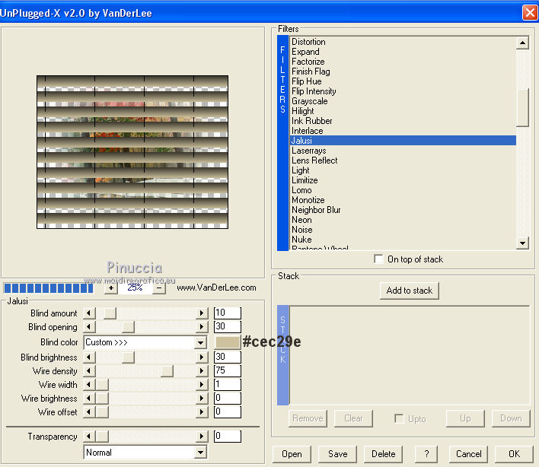This screenshot has width=539, height=467.
Task: Increase Wire density with right arrow
Action: 203,371
